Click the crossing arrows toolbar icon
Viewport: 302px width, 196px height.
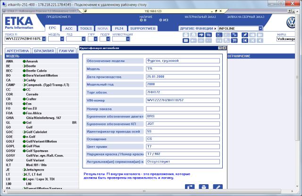[x=201, y=35]
